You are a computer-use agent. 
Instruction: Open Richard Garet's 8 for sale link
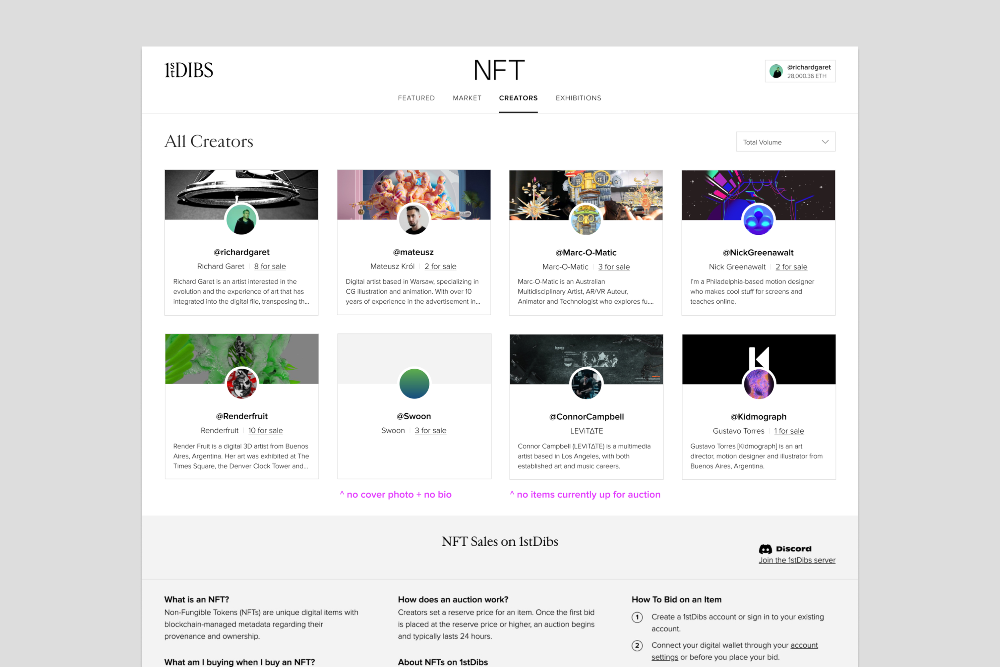pos(270,266)
